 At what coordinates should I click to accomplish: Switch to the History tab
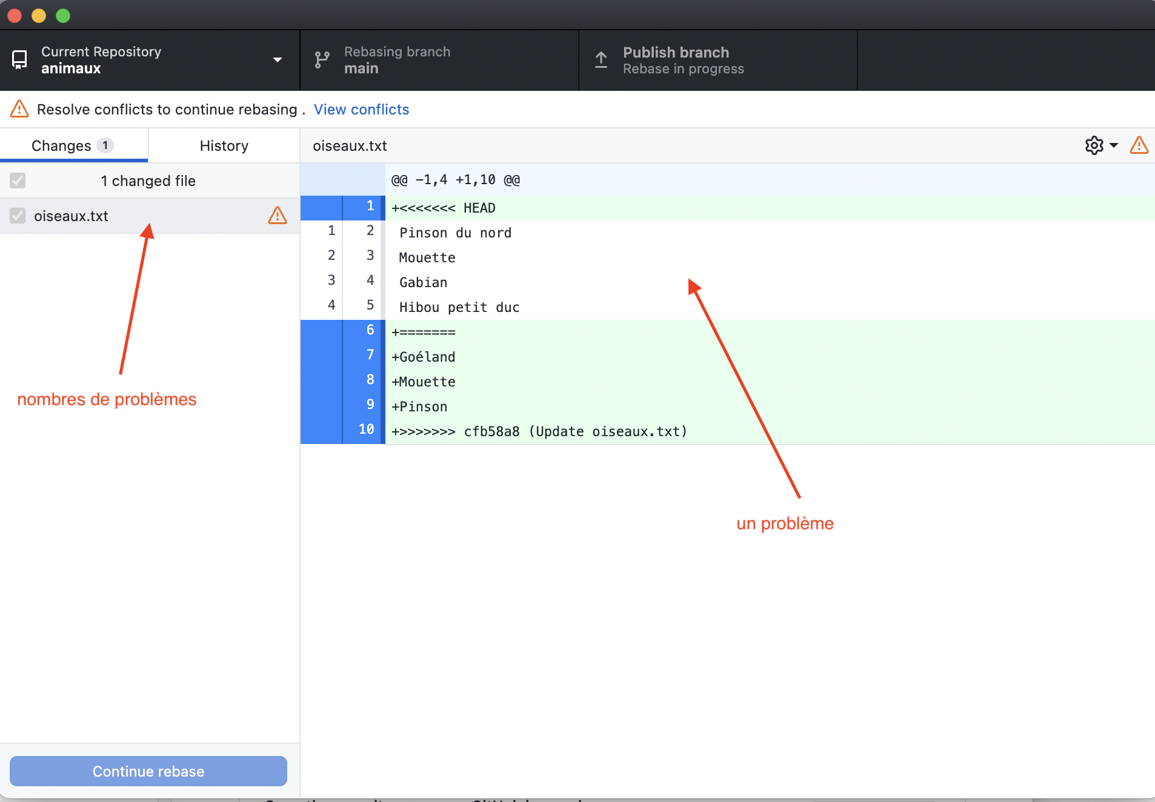tap(224, 145)
